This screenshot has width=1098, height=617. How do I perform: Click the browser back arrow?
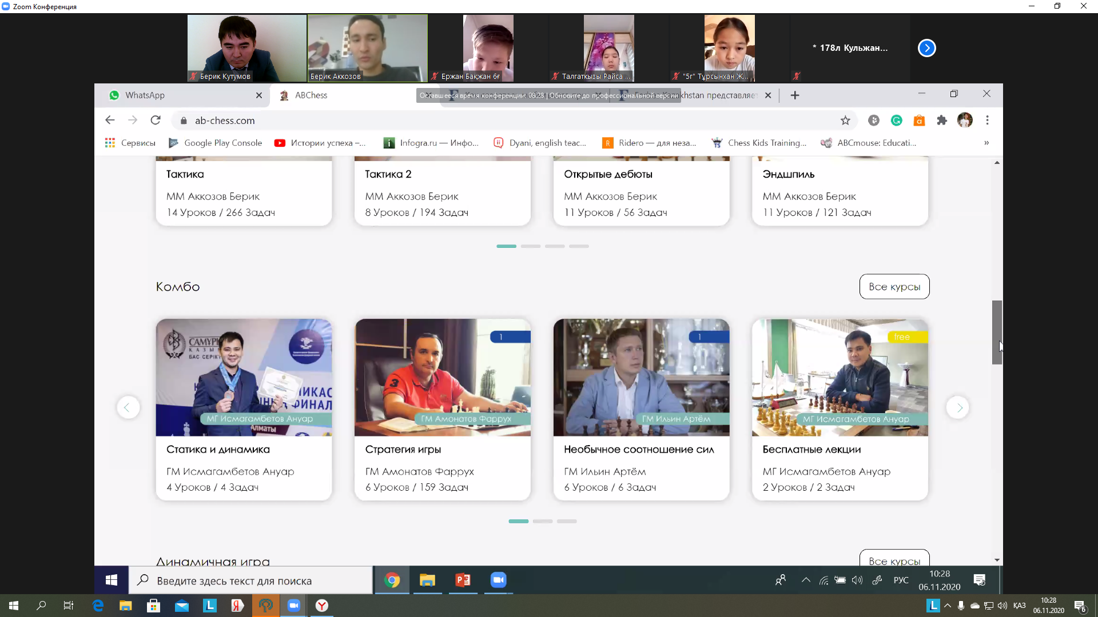point(110,120)
